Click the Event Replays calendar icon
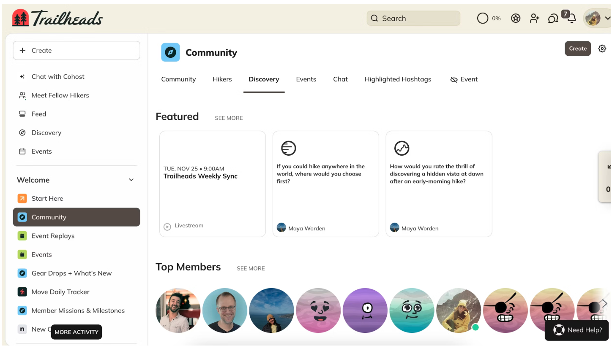 [x=22, y=236]
